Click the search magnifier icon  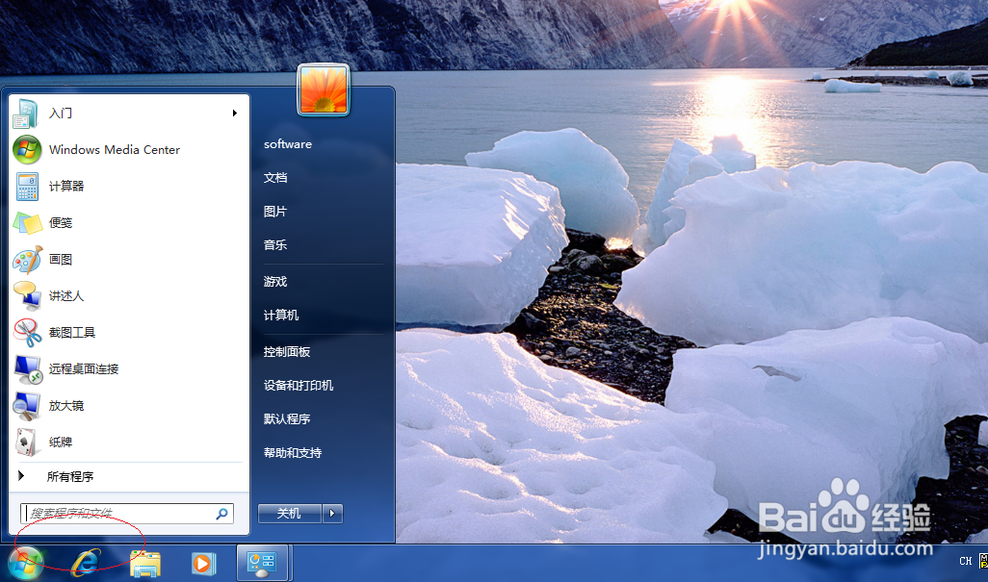click(x=221, y=514)
